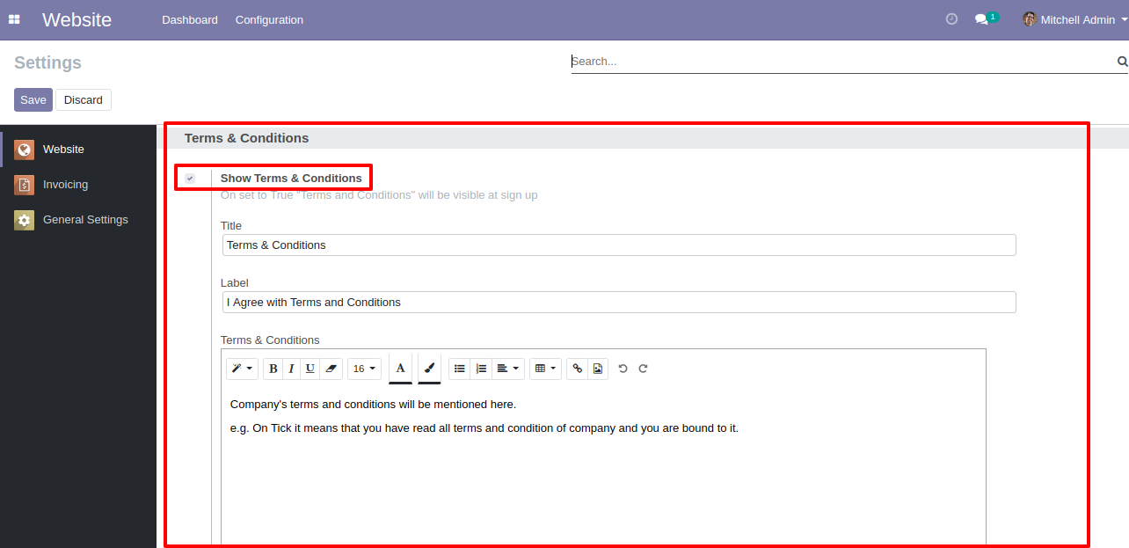The height and width of the screenshot is (548, 1129).
Task: Click the Label field I Agree text
Action: click(x=619, y=303)
